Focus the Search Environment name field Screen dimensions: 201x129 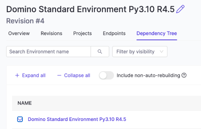click(48, 52)
